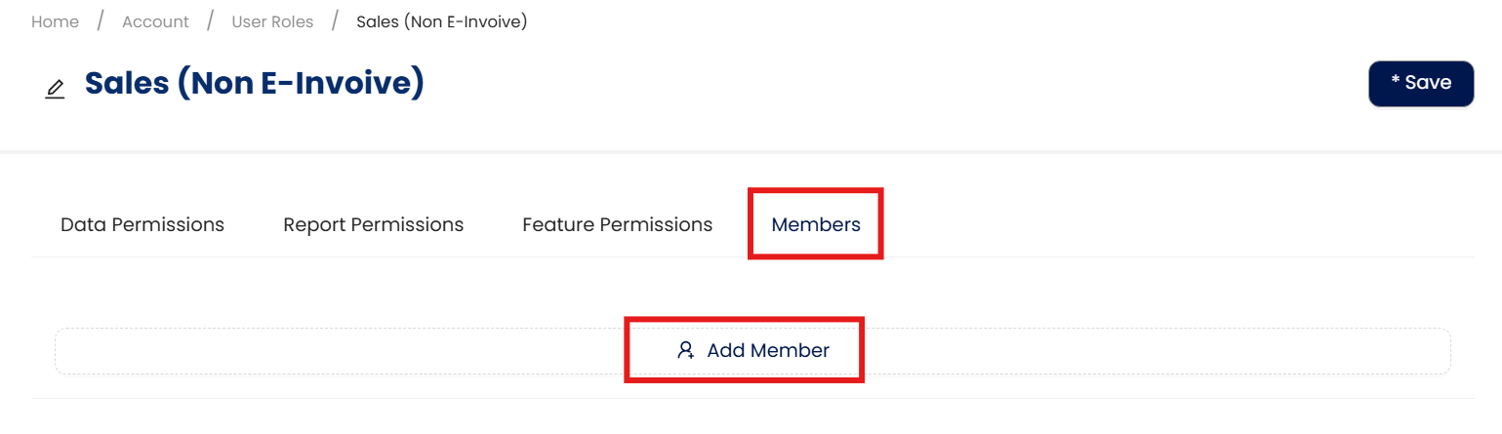
Task: Open the Account breadcrumb link
Action: click(x=155, y=21)
